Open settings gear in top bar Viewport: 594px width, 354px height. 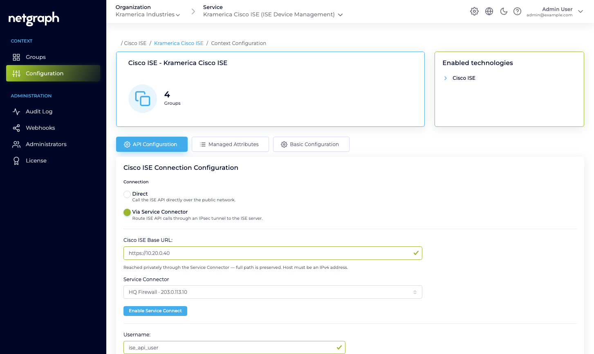coord(474,11)
